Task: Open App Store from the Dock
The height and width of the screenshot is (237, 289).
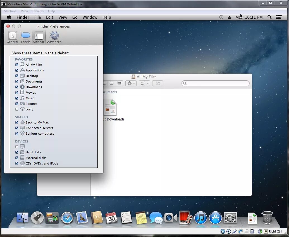Action: pos(215,218)
